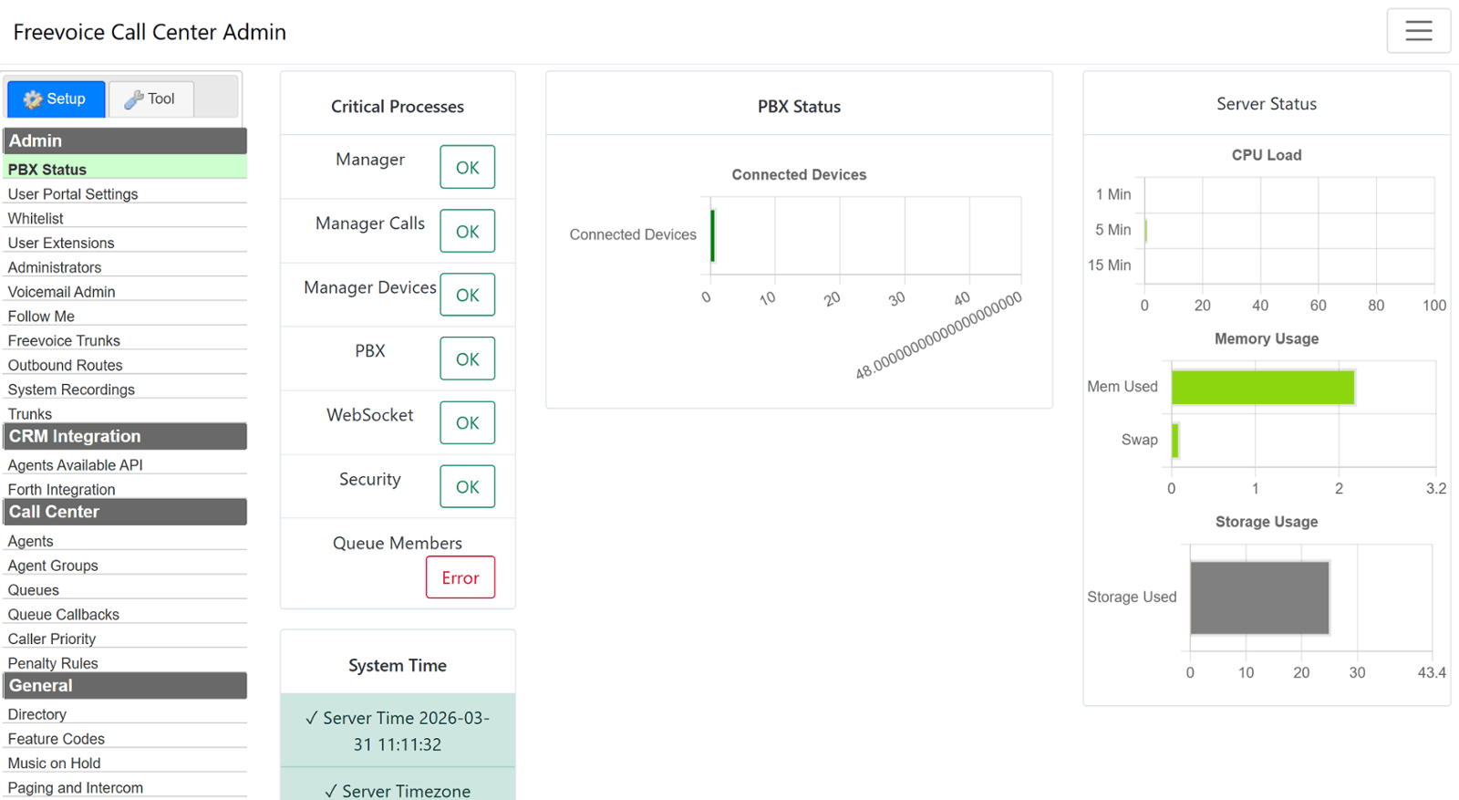
Task: Open the Queues page
Action: (34, 590)
